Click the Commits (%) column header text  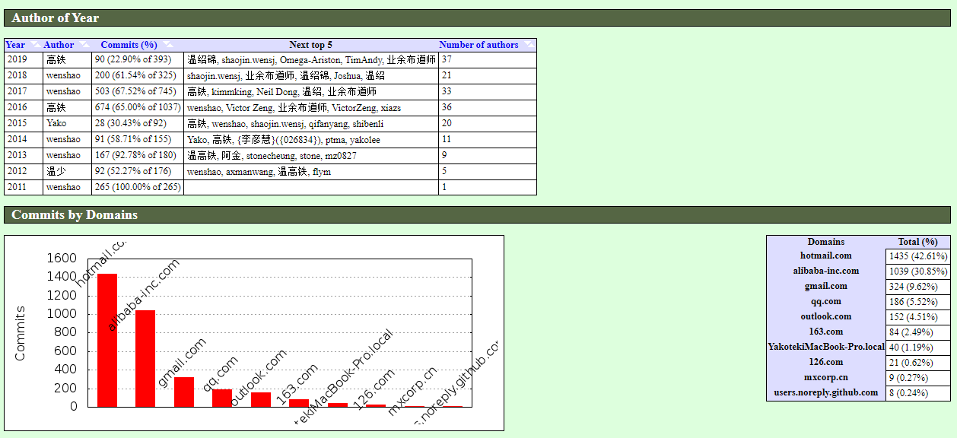click(129, 45)
